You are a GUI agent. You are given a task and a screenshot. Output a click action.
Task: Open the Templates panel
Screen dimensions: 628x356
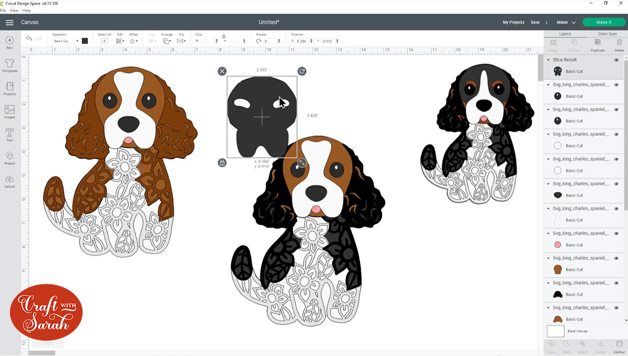coord(9,64)
